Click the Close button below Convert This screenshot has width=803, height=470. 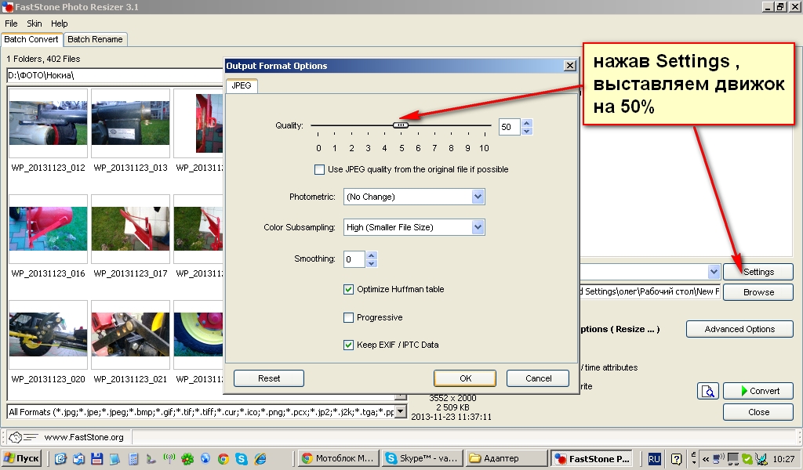click(758, 412)
